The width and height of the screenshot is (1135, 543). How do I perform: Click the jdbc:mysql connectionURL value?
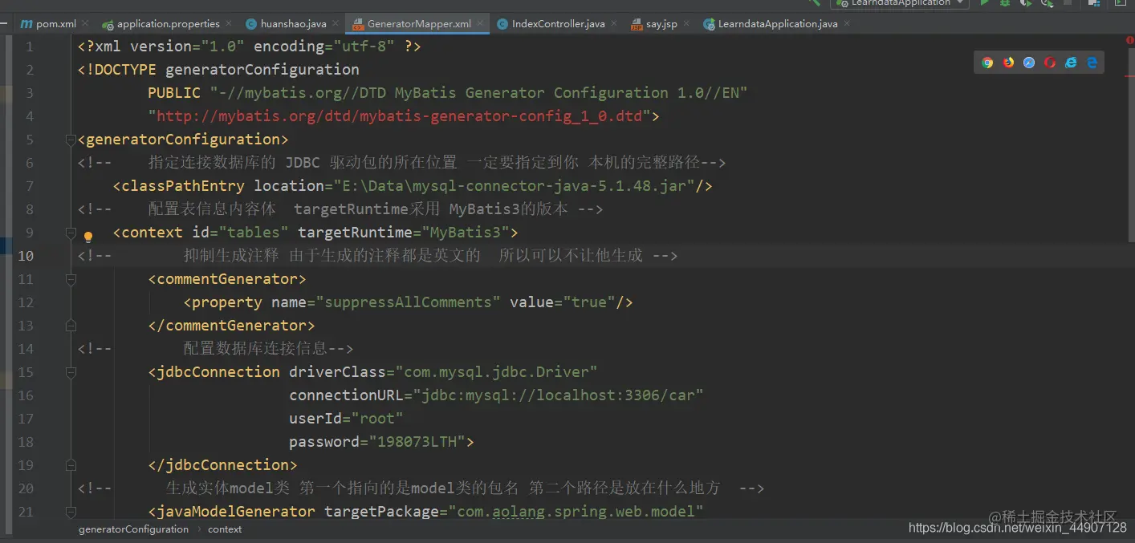click(x=558, y=395)
